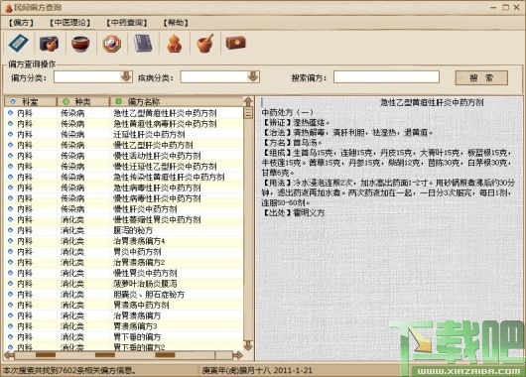
Task: Click the list scroll-up arrow
Action: tap(248, 101)
